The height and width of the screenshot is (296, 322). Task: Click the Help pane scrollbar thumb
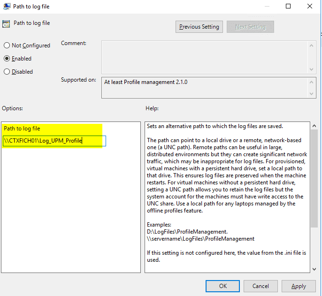pyautogui.click(x=314, y=178)
